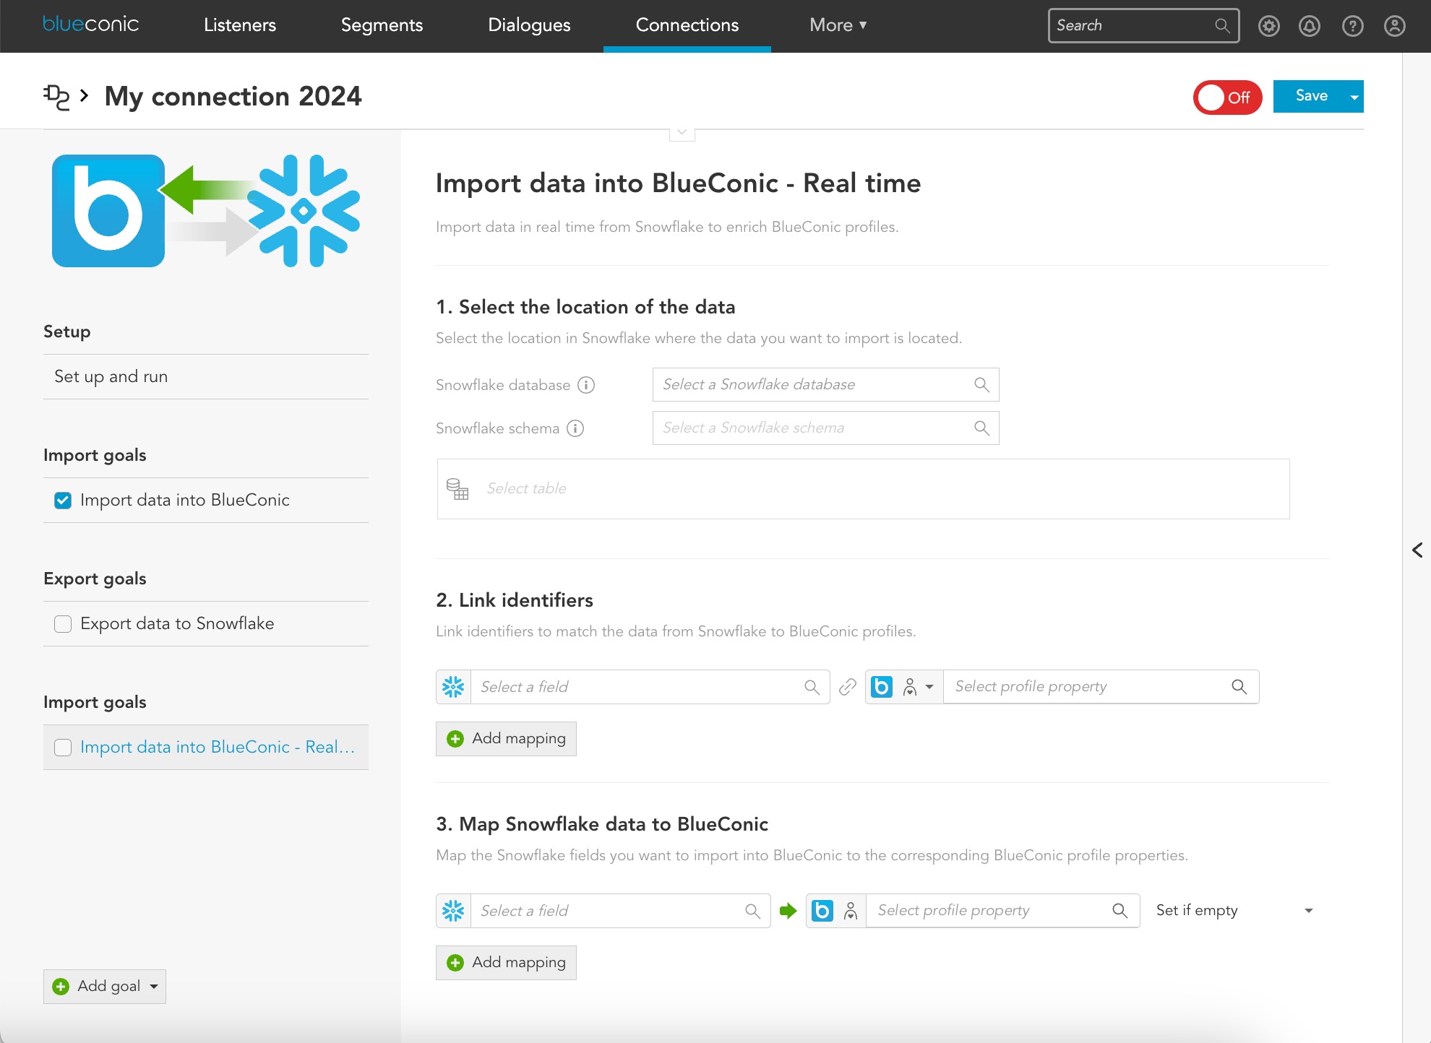Switch to the Segments tab
1431x1043 pixels.
point(383,25)
